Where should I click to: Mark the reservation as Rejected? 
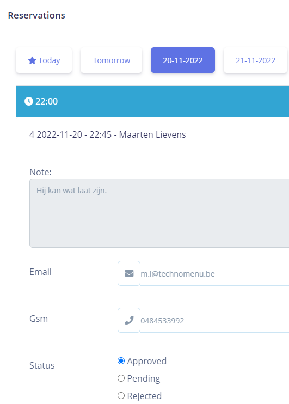[121, 395]
